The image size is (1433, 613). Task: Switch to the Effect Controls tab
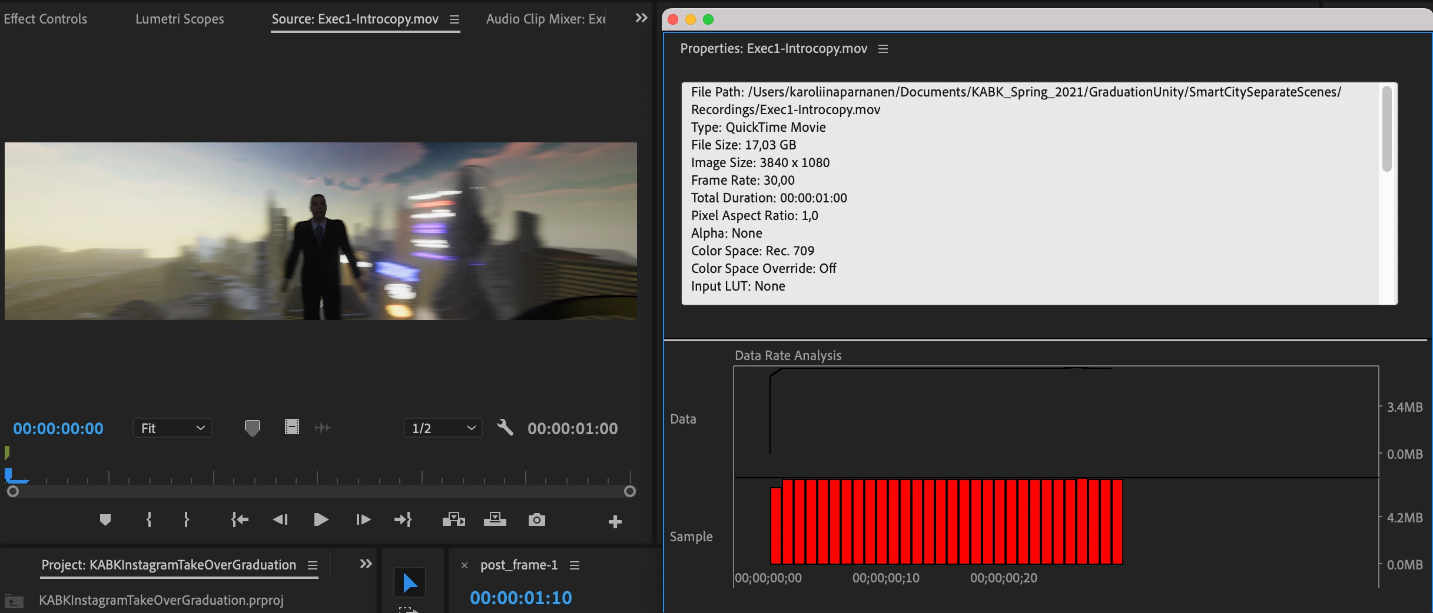point(45,19)
